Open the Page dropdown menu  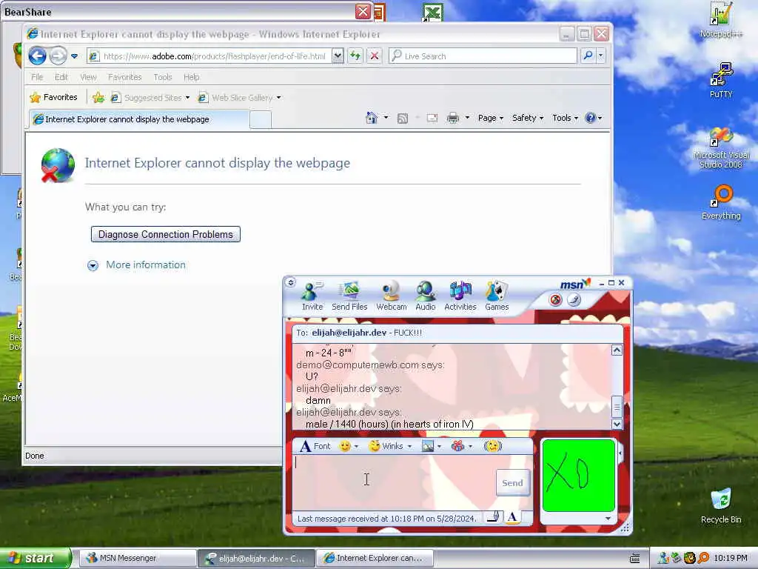pos(491,118)
